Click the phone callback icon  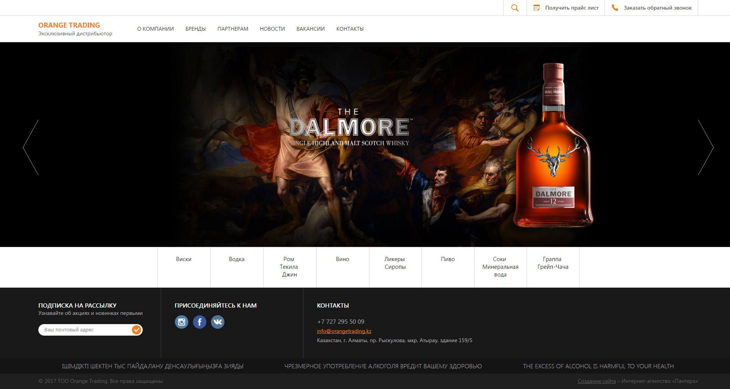pyautogui.click(x=615, y=8)
